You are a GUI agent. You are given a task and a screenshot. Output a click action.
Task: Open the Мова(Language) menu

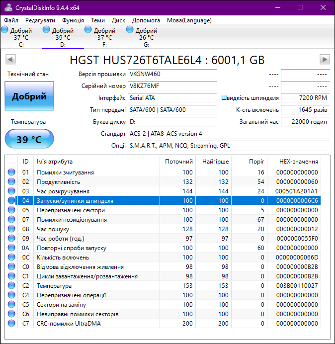tap(189, 20)
